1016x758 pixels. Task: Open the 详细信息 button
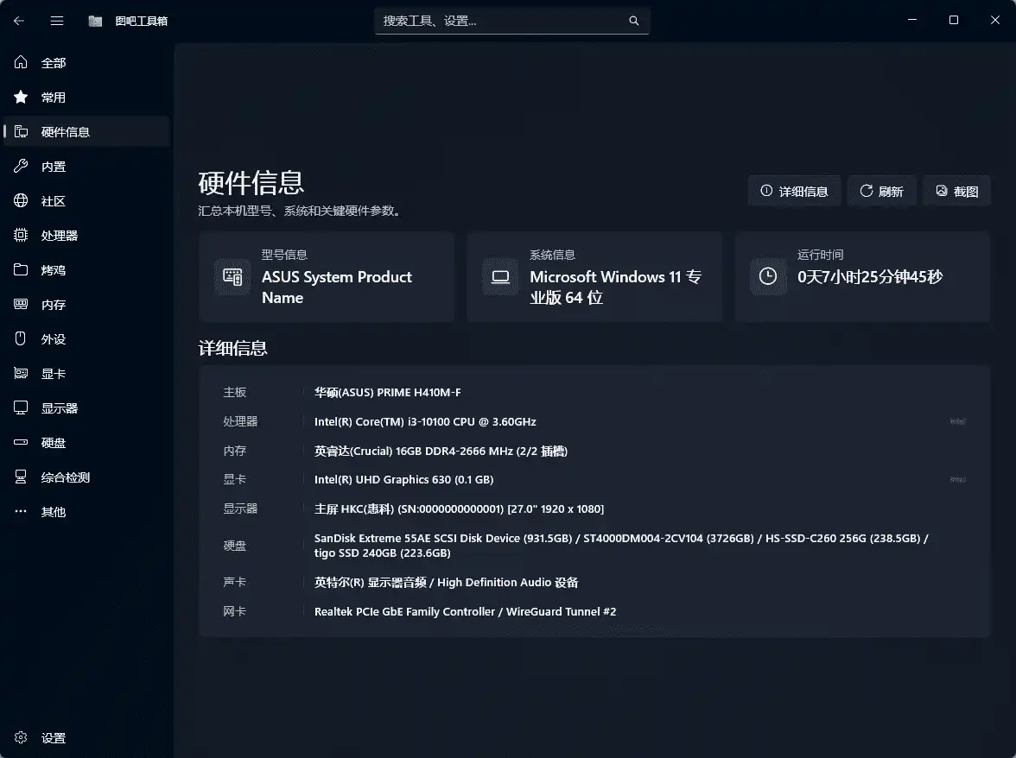[x=795, y=191]
